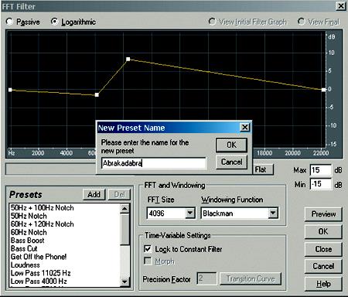Viewport: 348px width, 297px height.
Task: Confirm preset name with dialog OK
Action: [231, 145]
